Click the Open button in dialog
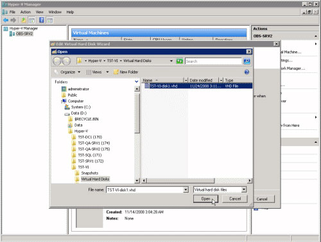The height and width of the screenshot is (242, 321). (x=205, y=199)
